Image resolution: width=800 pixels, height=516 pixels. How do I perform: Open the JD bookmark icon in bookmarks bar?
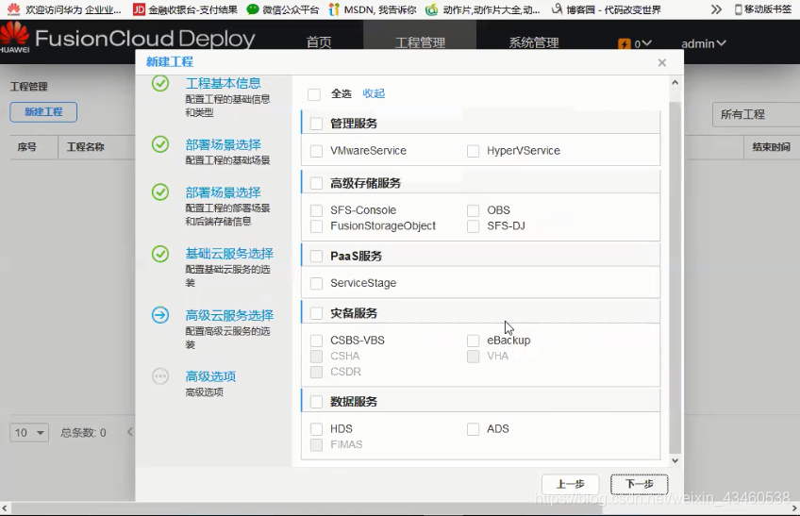(139, 9)
